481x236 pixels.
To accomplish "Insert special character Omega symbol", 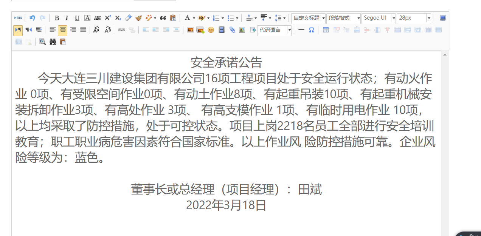I will tap(312, 29).
